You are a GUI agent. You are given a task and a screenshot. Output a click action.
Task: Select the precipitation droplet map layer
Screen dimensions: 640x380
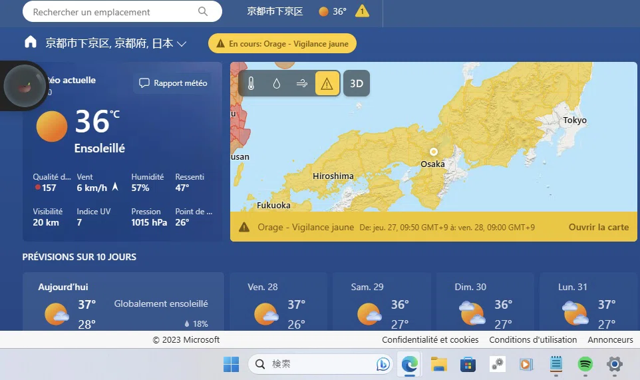276,84
